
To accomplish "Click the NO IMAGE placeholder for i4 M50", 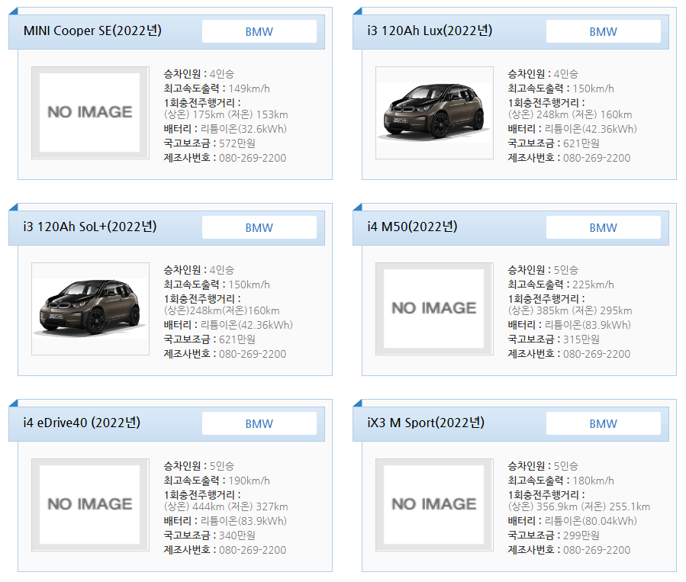I will (434, 308).
